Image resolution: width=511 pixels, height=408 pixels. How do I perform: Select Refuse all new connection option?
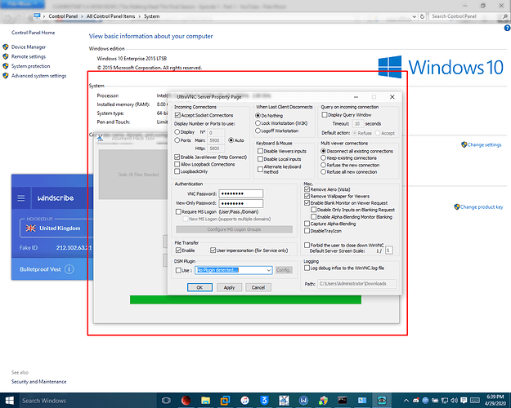click(x=323, y=172)
